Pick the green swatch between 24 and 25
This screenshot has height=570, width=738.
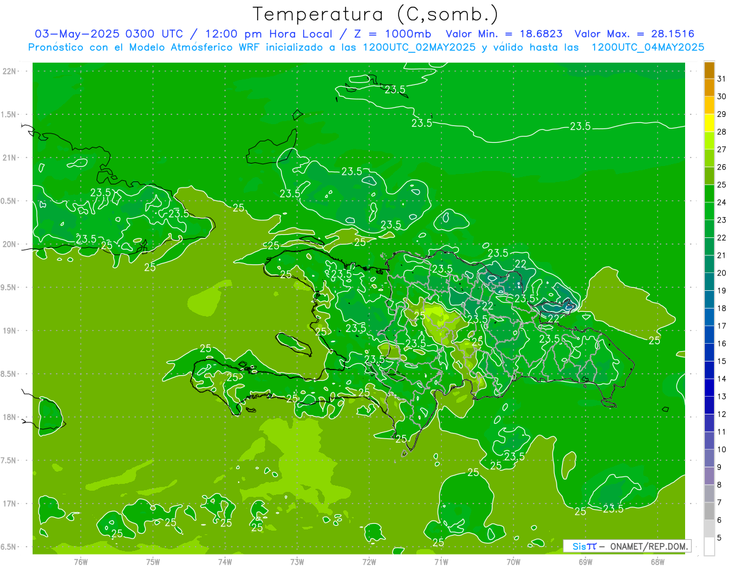(x=709, y=194)
